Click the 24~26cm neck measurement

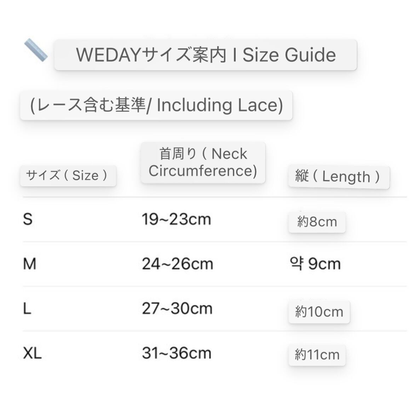(x=177, y=264)
